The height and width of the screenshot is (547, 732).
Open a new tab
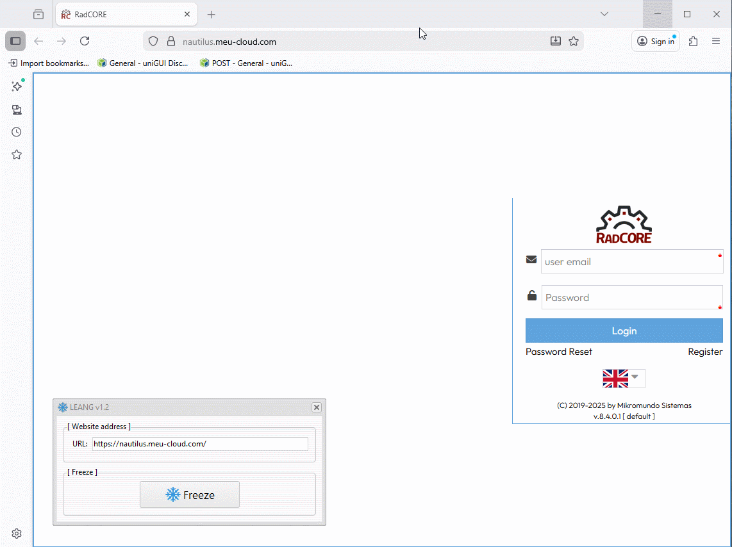tap(211, 15)
